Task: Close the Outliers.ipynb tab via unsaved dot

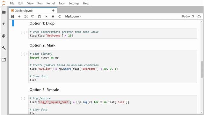Action: coord(53,11)
